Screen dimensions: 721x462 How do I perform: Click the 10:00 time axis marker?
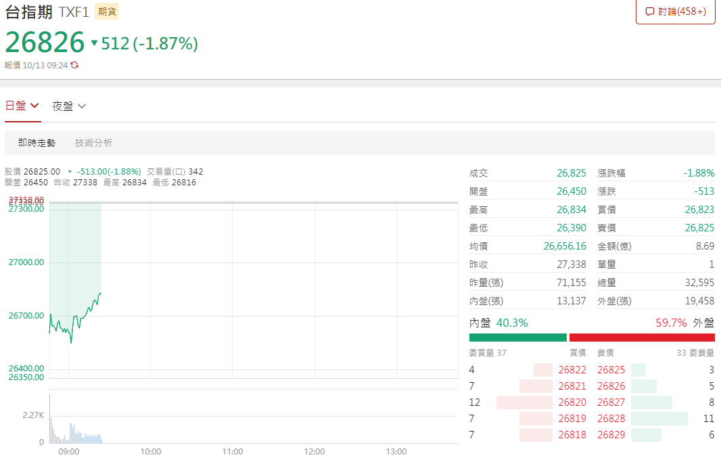[150, 452]
